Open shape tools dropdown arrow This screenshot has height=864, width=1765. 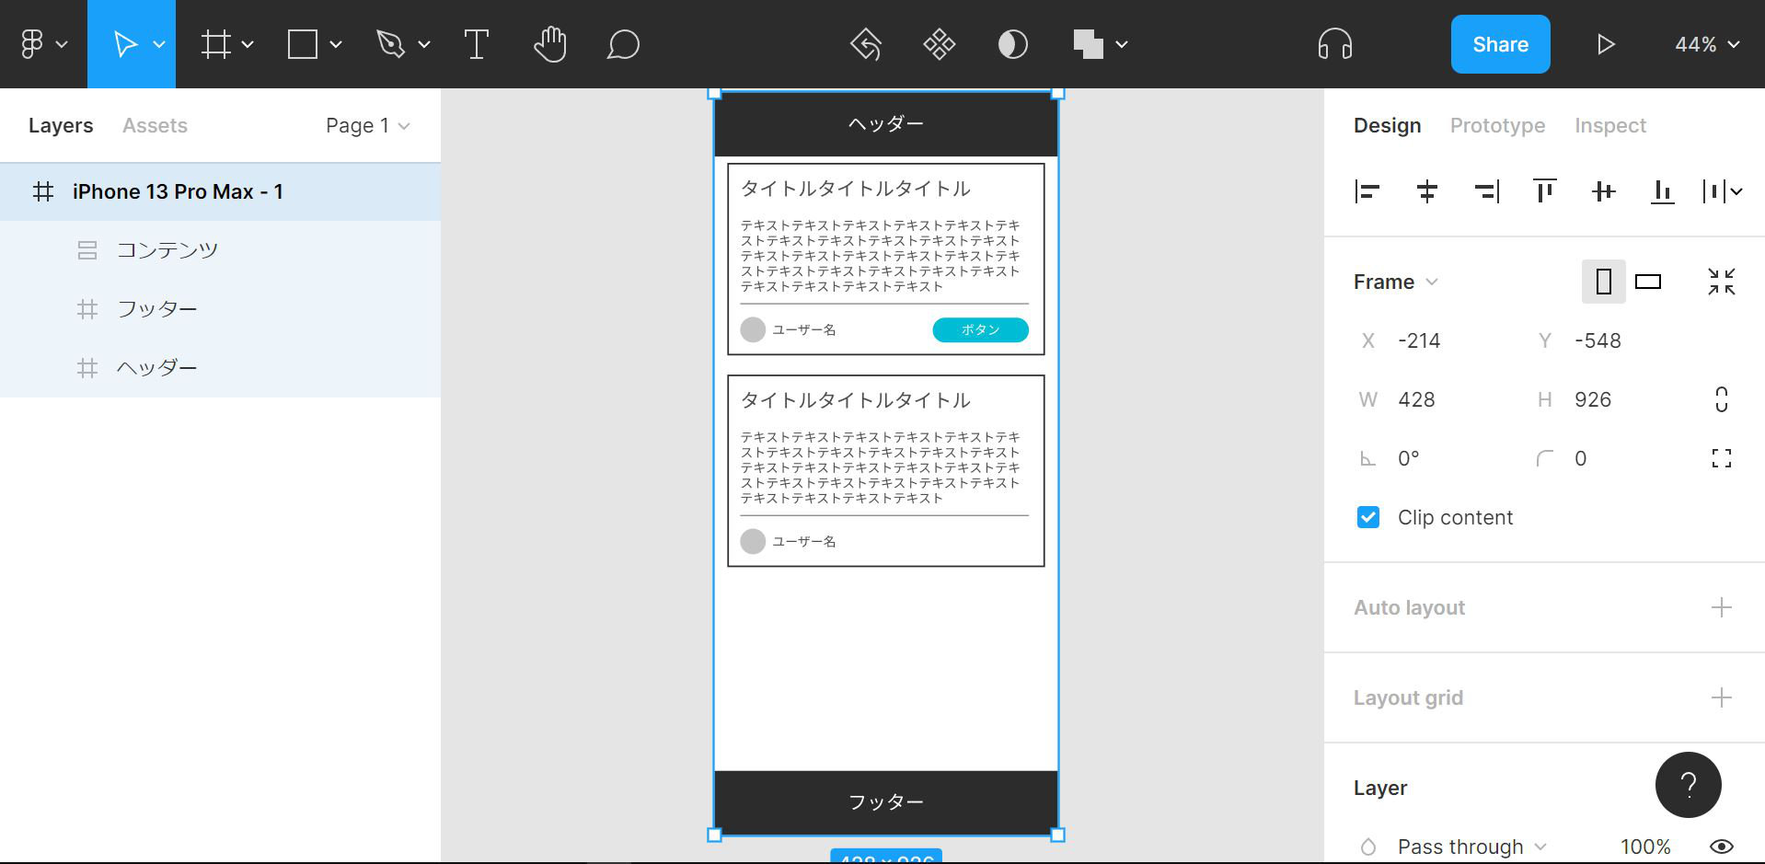(336, 44)
